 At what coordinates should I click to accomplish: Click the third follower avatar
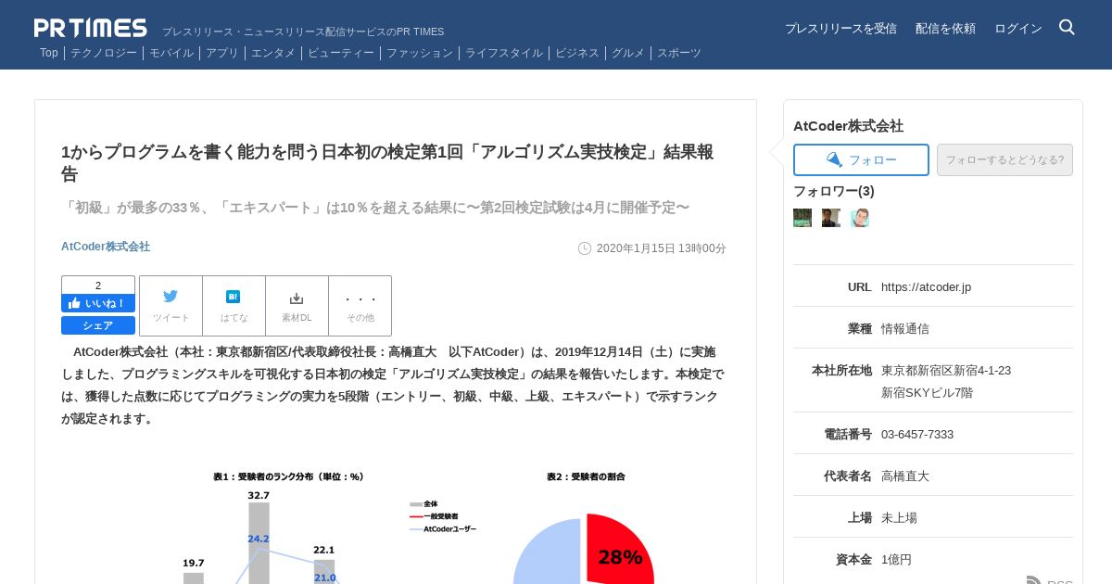[x=860, y=218]
